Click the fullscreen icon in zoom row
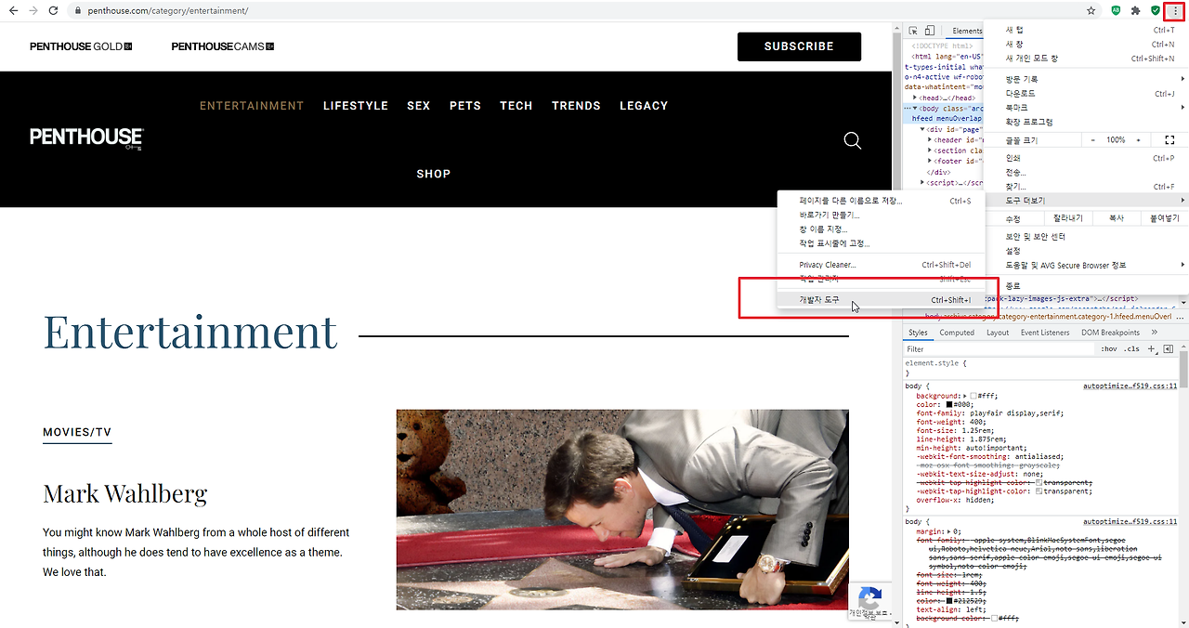This screenshot has height=628, width=1189. (1169, 139)
